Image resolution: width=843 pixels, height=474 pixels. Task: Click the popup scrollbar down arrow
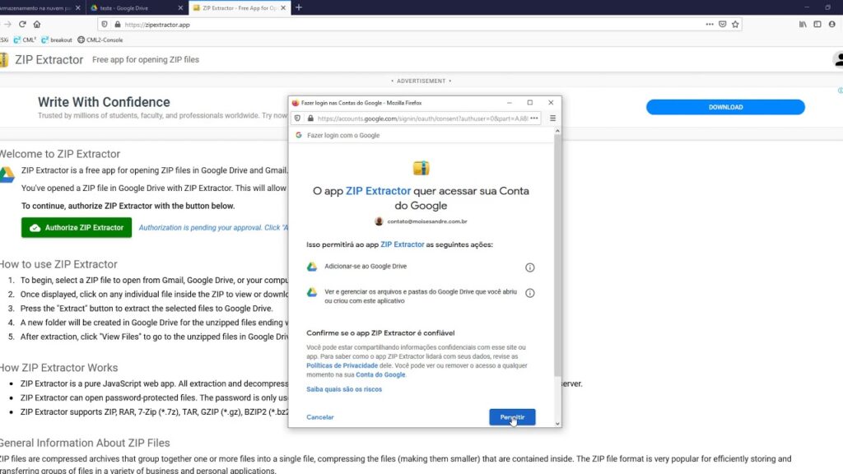pos(557,424)
